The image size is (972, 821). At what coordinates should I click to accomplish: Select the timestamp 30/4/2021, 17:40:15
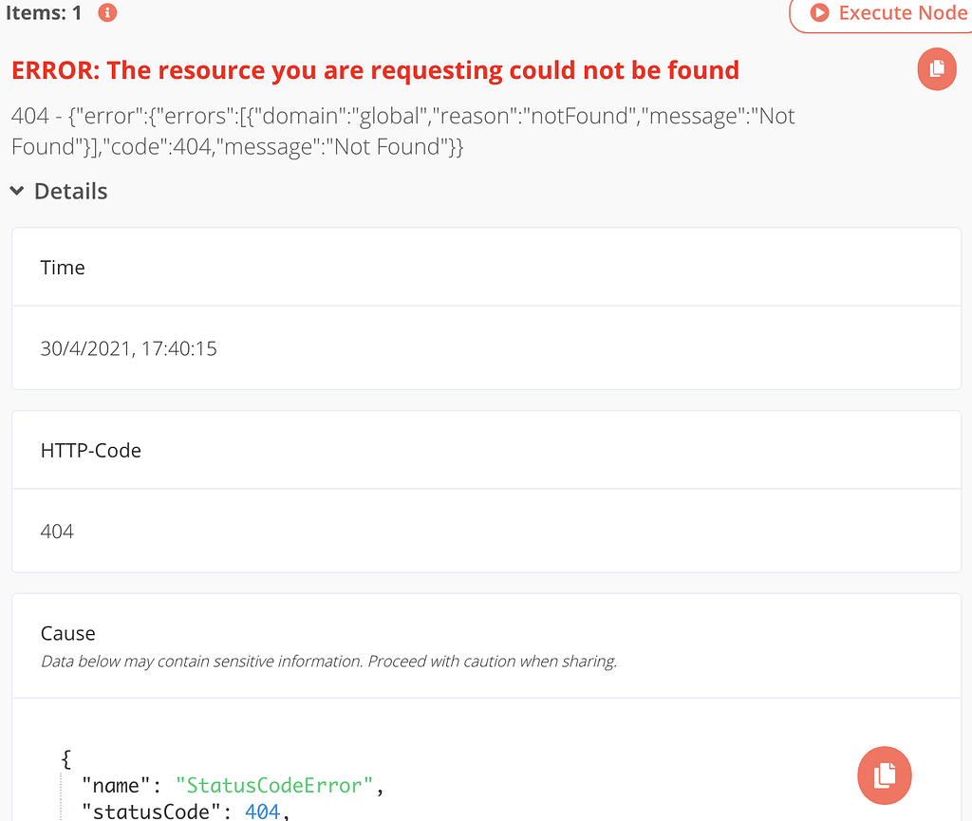coord(128,348)
